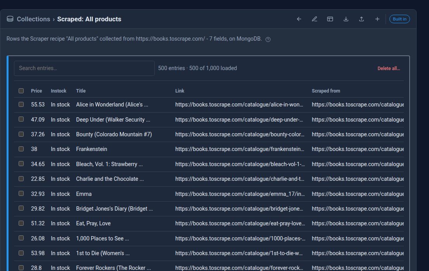Check the Bleach, Vol. 1 row checkbox
The image size is (429, 271).
pyautogui.click(x=21, y=164)
